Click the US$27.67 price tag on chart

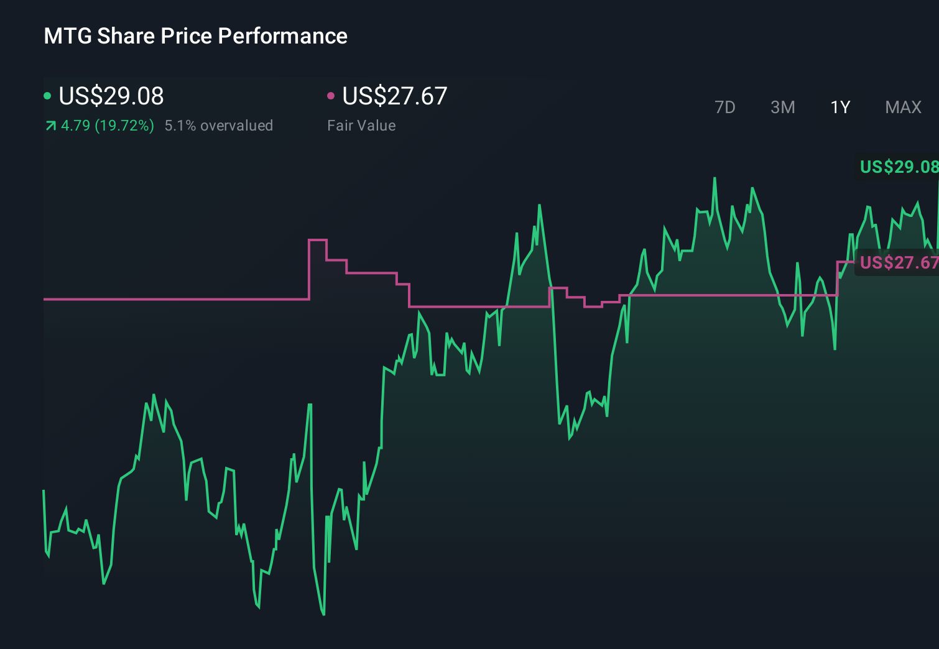click(x=899, y=262)
